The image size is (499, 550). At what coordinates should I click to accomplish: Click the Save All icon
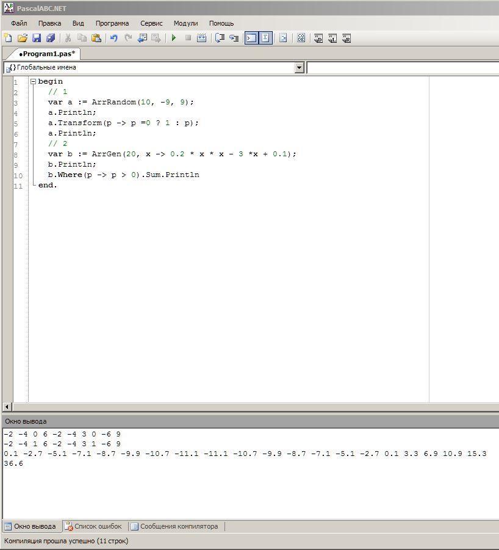point(51,38)
